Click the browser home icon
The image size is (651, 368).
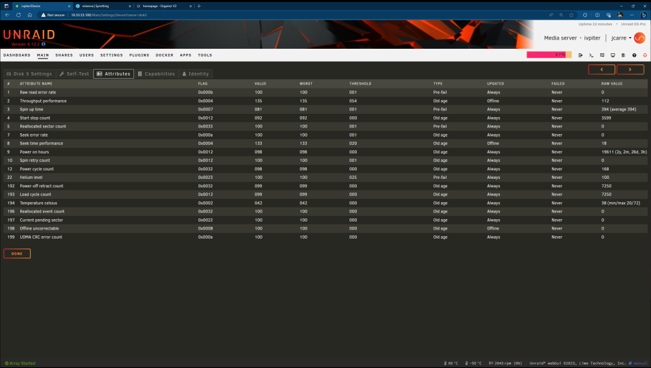(30, 15)
